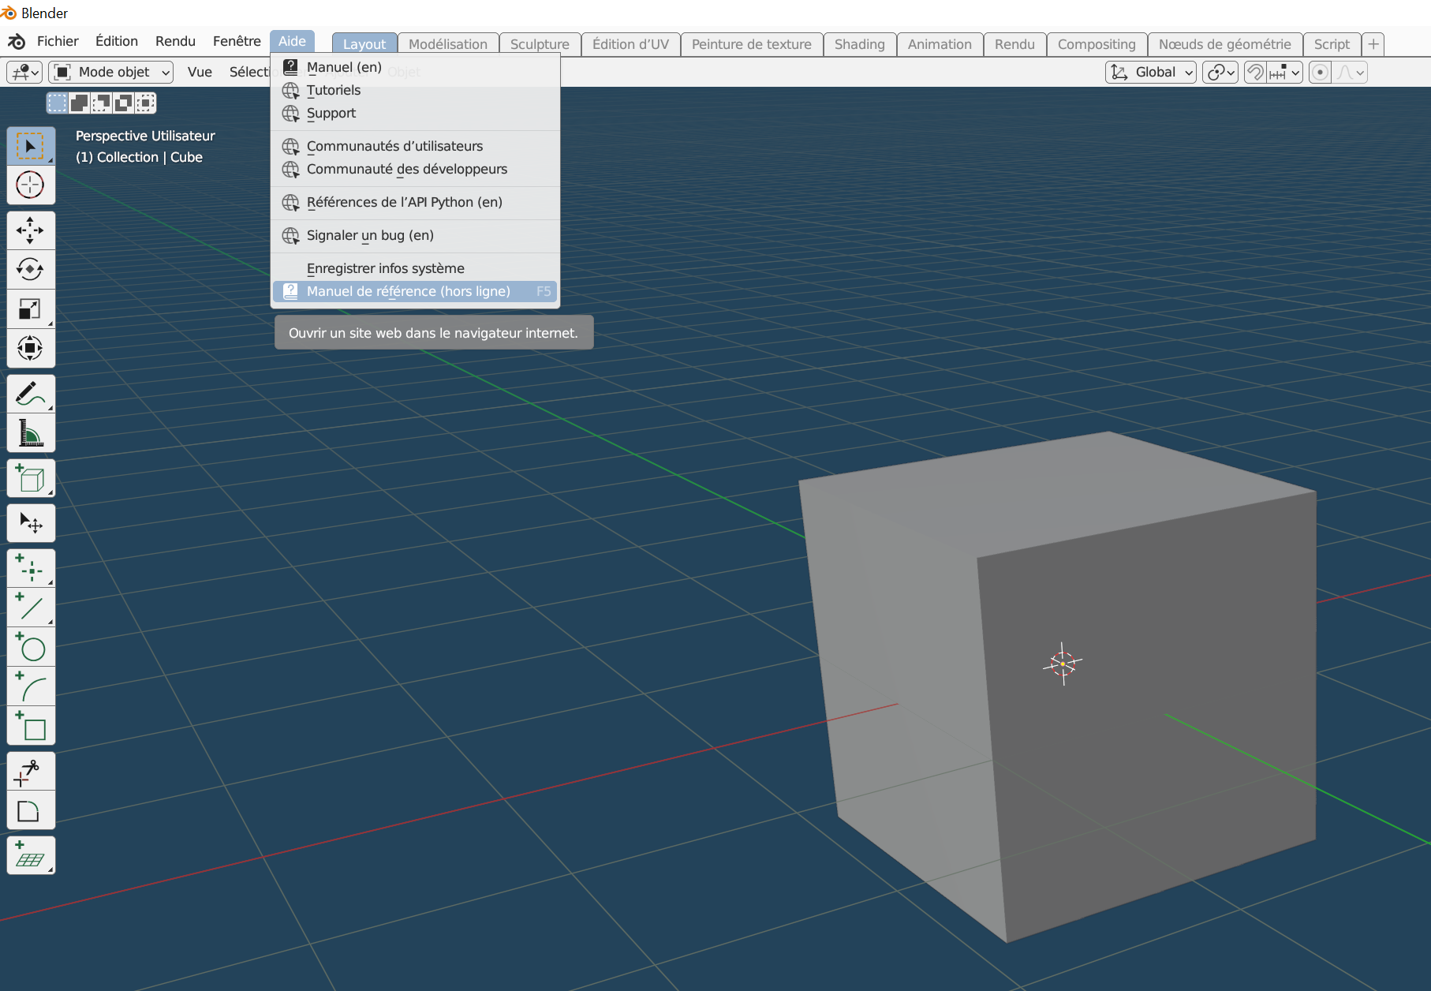Select the add-point dotted cross tool

click(31, 569)
